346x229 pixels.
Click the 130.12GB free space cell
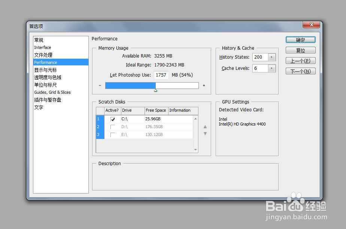[x=154, y=134]
